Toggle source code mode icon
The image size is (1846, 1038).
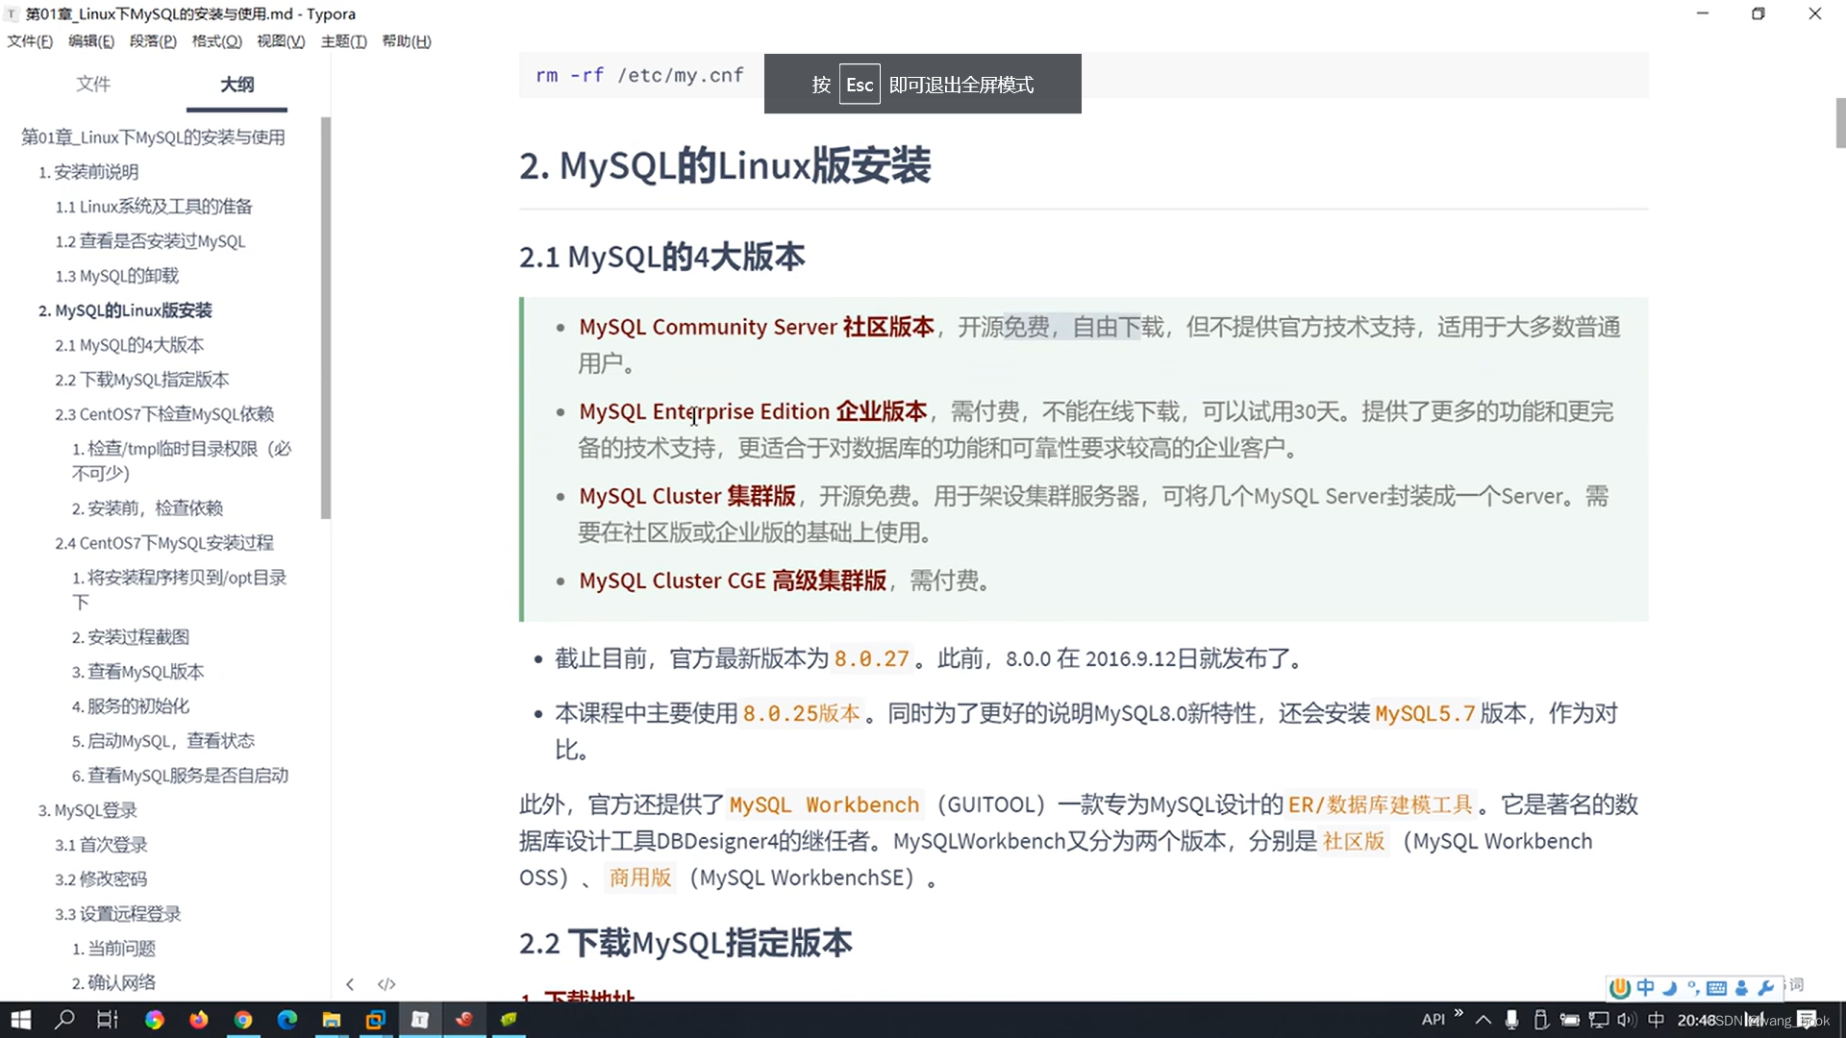(x=387, y=984)
